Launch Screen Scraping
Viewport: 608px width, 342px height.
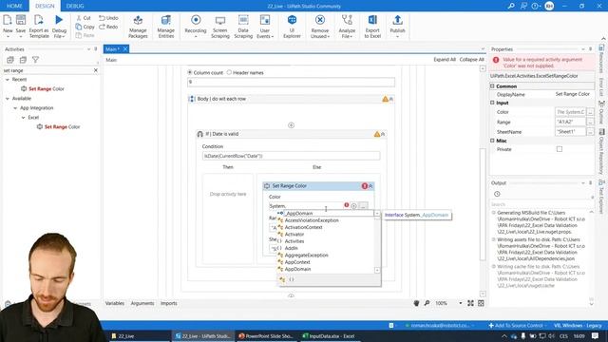click(x=220, y=26)
